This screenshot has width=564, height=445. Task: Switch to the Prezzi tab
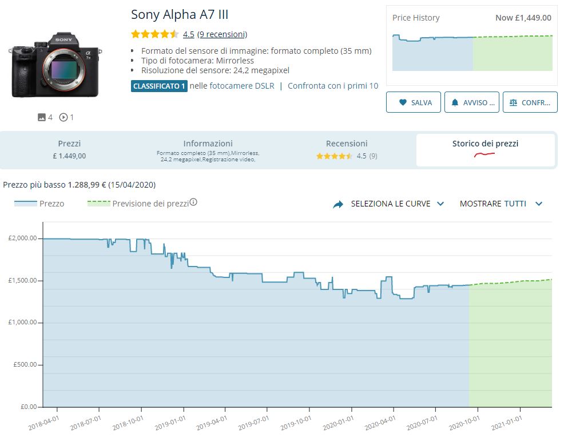(x=69, y=150)
